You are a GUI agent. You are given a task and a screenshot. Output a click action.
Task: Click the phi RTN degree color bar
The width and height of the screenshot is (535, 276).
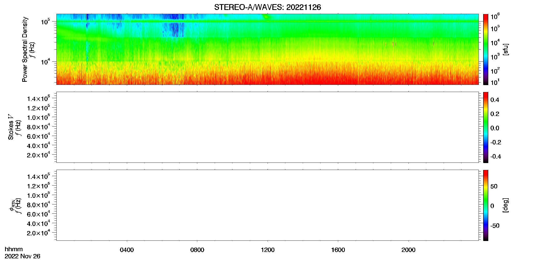485,205
